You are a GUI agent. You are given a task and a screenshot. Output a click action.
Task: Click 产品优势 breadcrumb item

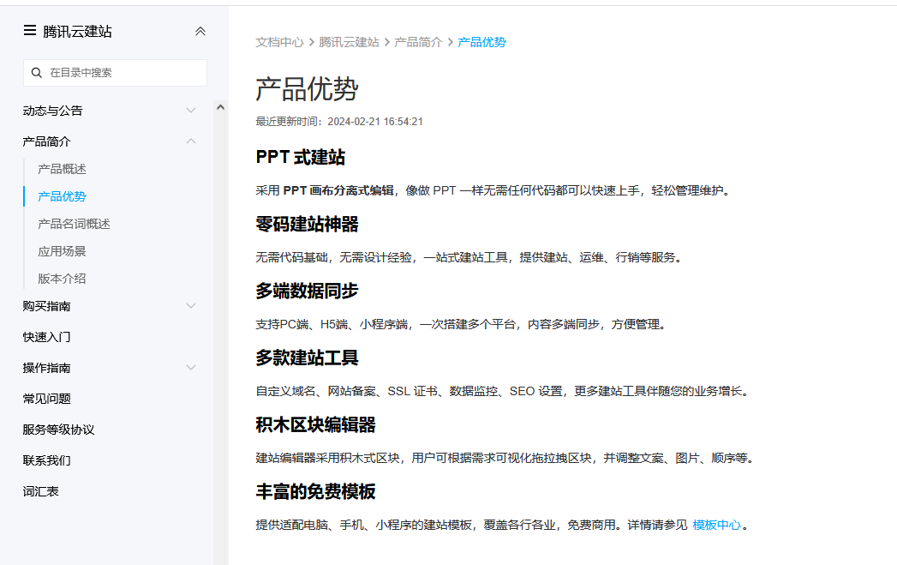point(481,42)
